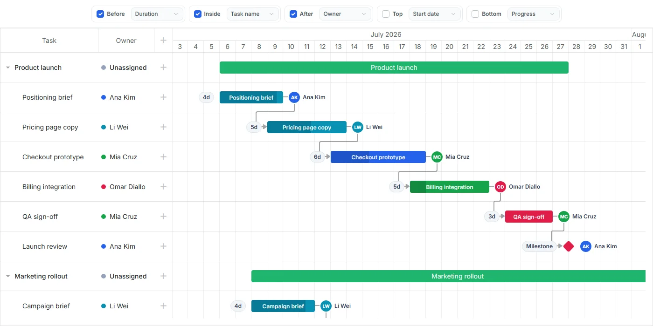Click Ana Kim owner cell in Launch review row

coord(126,246)
